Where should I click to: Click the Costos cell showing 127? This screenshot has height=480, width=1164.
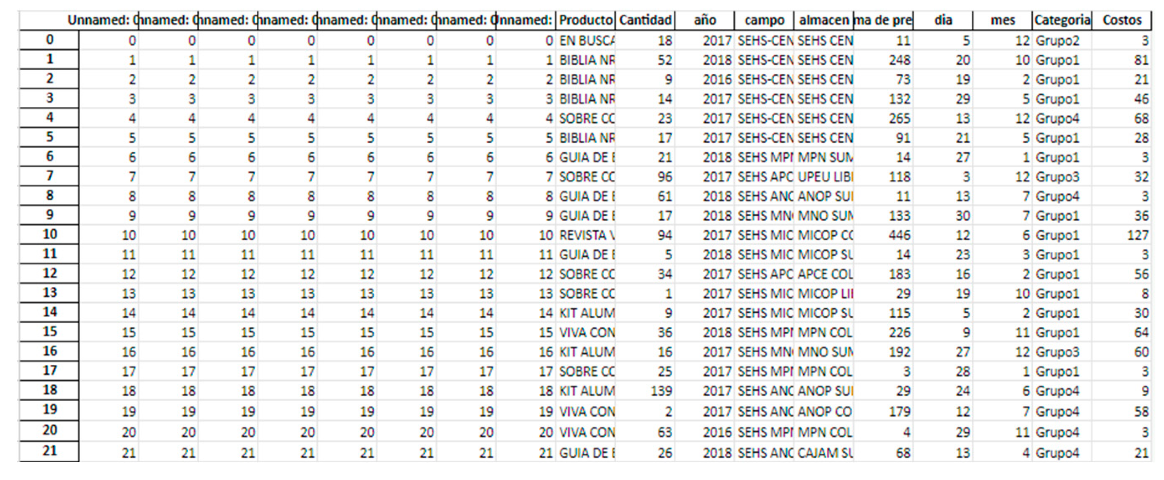point(1122,236)
